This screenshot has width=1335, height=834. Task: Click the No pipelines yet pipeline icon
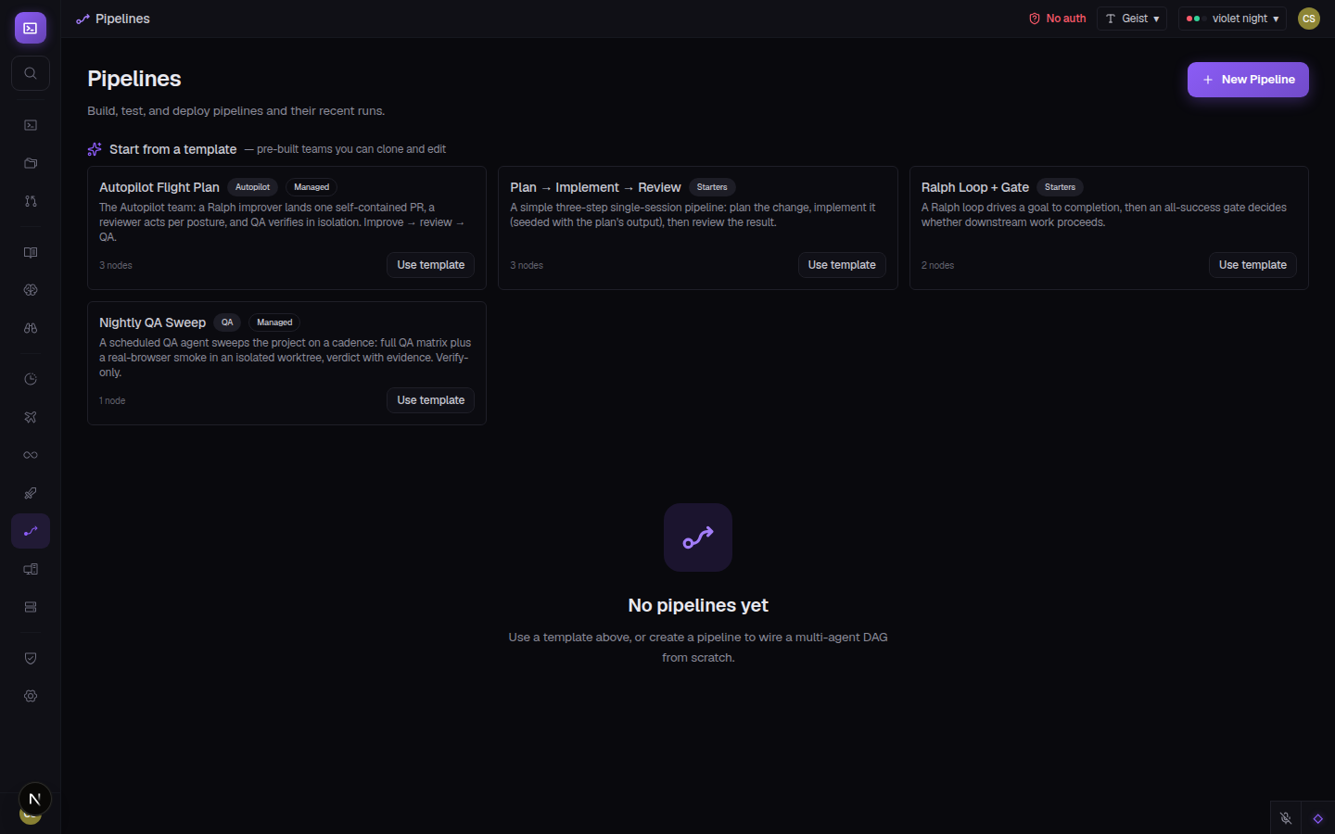pos(698,537)
